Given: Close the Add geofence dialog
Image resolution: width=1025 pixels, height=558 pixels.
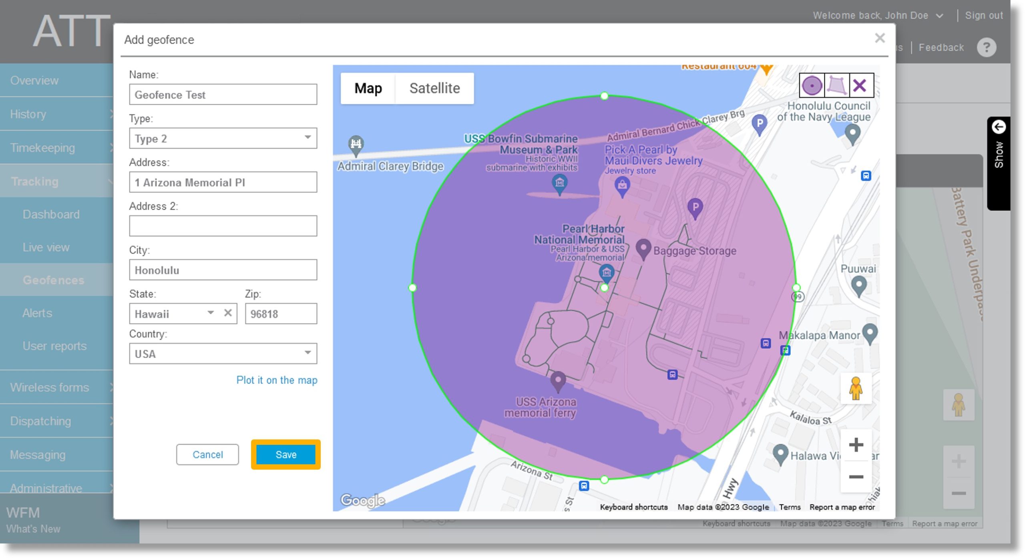Looking at the screenshot, I should click(880, 38).
